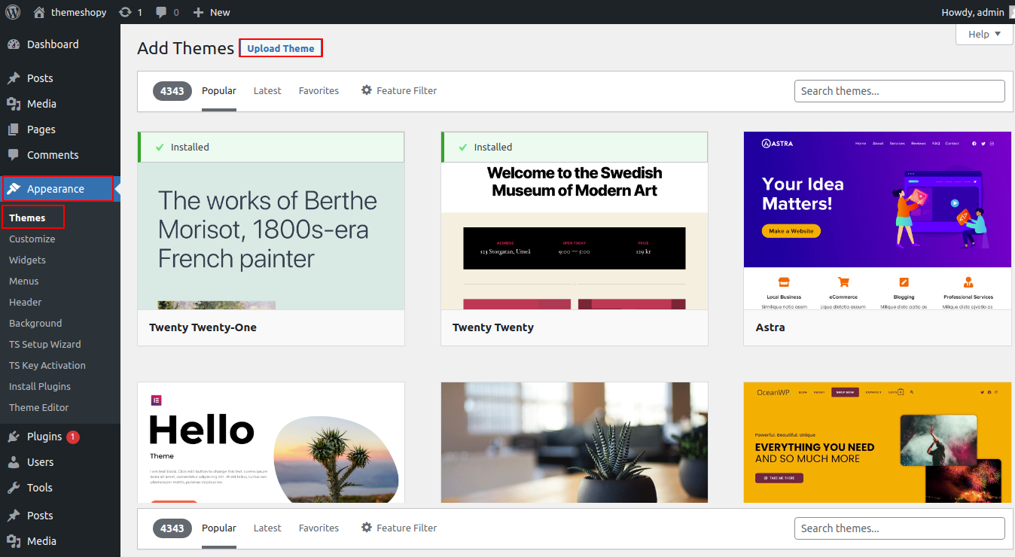Open the OceanWP theme screenshot
The height and width of the screenshot is (557, 1015).
click(877, 443)
